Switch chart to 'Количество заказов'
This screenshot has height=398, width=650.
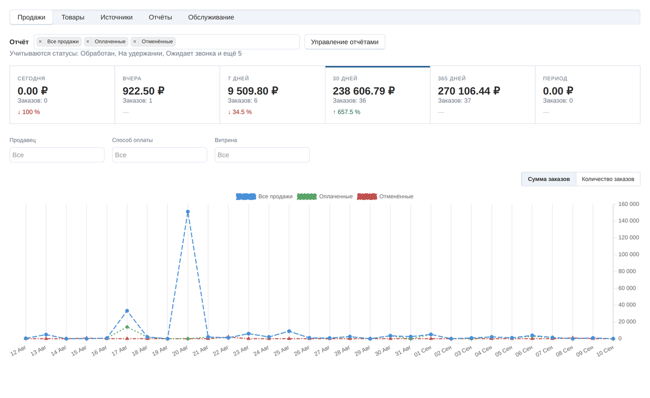608,179
